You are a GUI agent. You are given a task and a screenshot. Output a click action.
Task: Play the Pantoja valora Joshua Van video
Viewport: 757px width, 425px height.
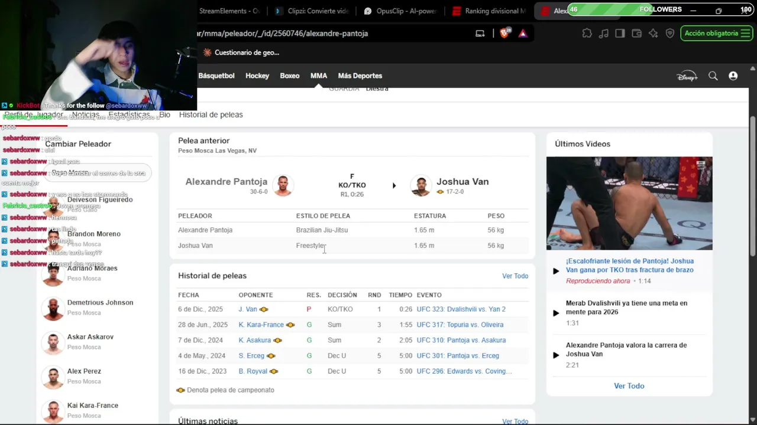pos(556,355)
